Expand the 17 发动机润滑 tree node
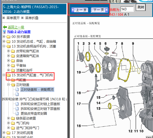Viewport: 153px width, 138px height. click(4, 133)
